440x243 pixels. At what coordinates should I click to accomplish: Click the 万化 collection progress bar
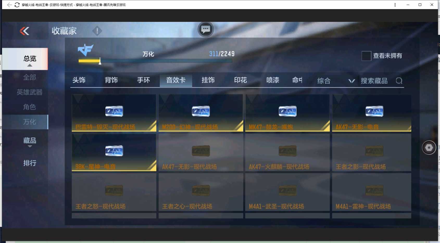155,61
